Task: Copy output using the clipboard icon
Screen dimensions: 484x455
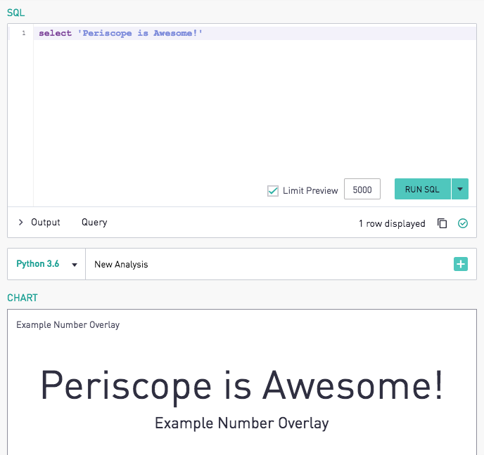Action: pyautogui.click(x=442, y=223)
